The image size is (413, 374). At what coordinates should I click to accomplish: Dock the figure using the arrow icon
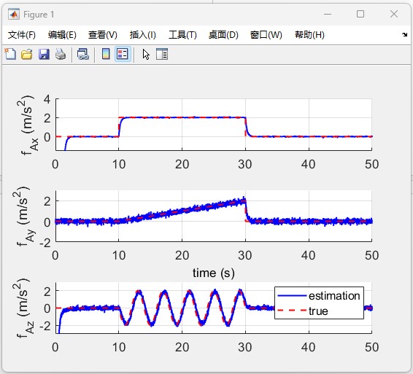point(404,35)
